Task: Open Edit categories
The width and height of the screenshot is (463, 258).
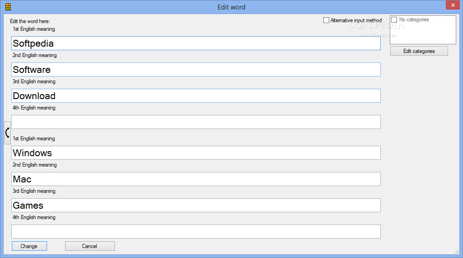Action: [x=419, y=51]
